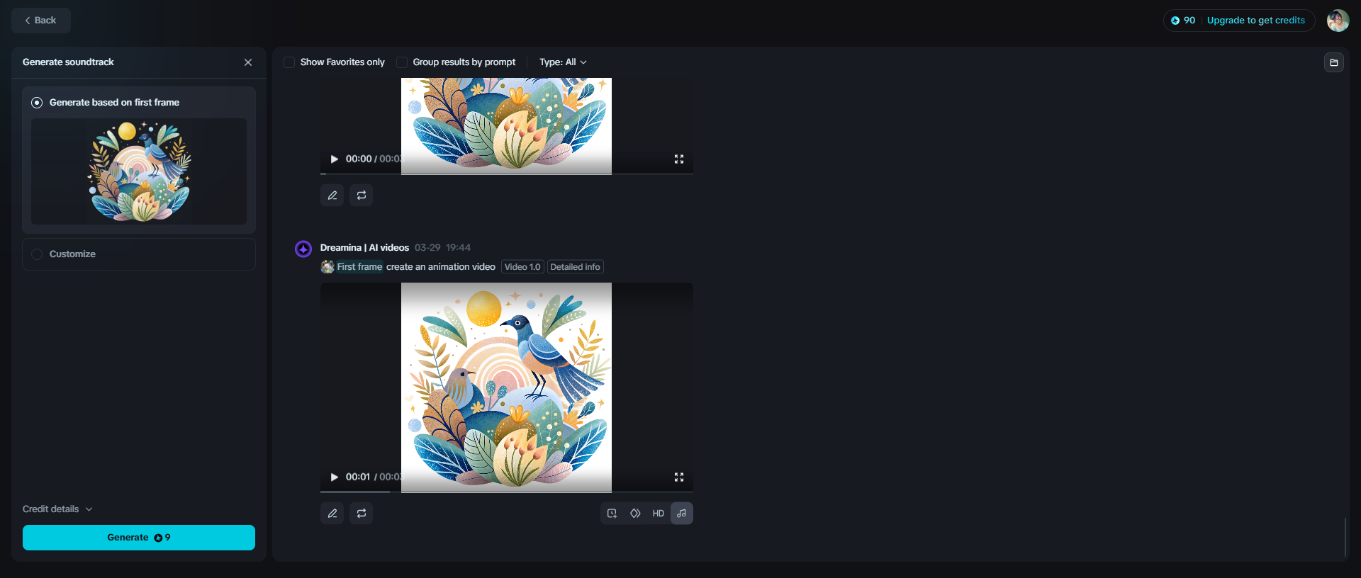Open the Type: All dropdown
The height and width of the screenshot is (578, 1361).
[x=563, y=62]
